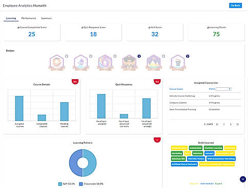This screenshot has height=188, width=248.
Task: Click the Selenium skill tag
Action: 198,153
